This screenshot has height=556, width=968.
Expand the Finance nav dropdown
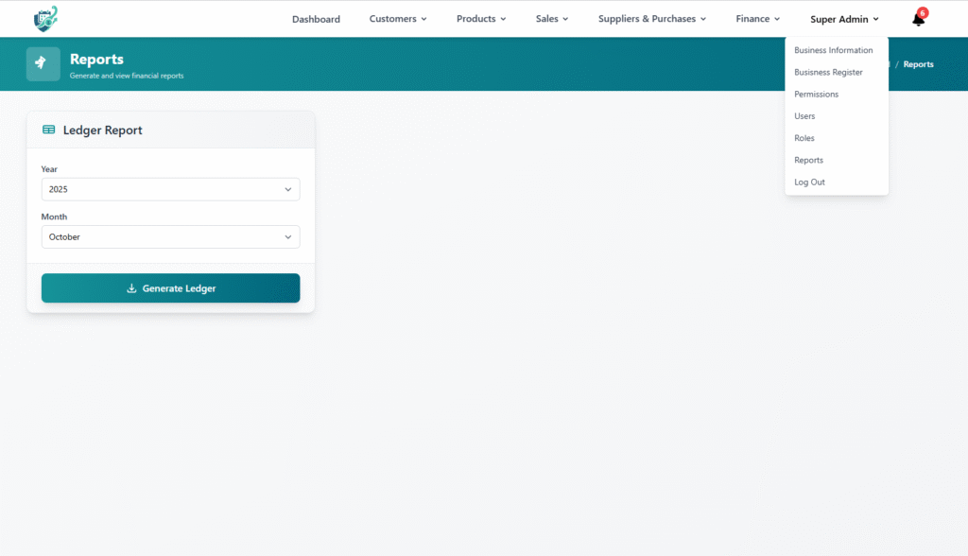[x=757, y=19]
